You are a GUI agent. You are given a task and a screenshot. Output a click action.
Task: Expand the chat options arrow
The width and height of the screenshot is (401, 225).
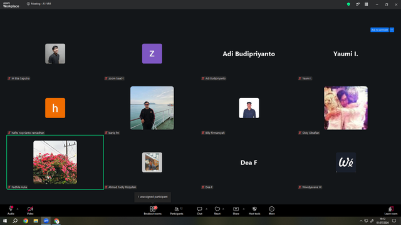tap(206, 209)
